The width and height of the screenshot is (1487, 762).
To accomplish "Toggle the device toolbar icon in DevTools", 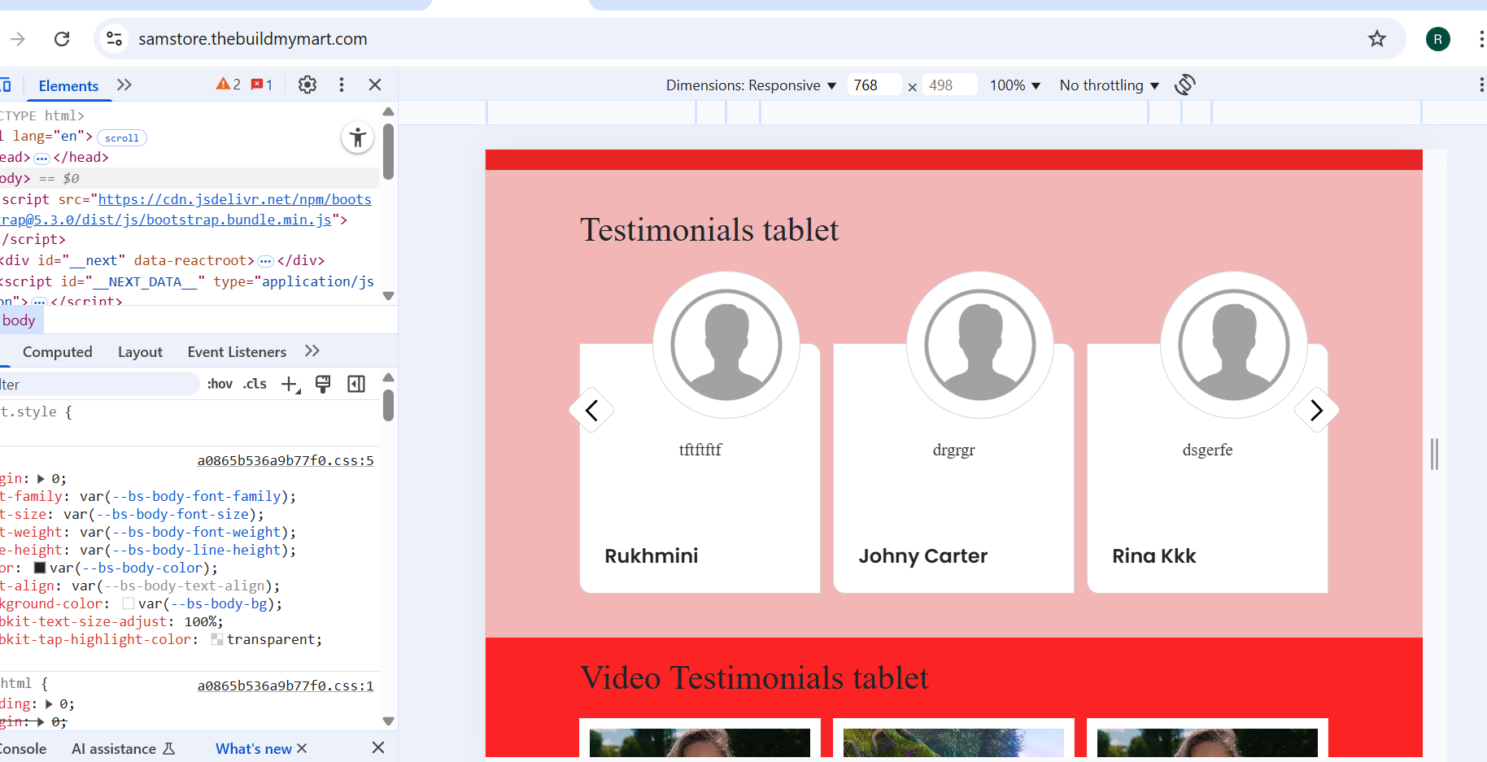I will [x=6, y=85].
